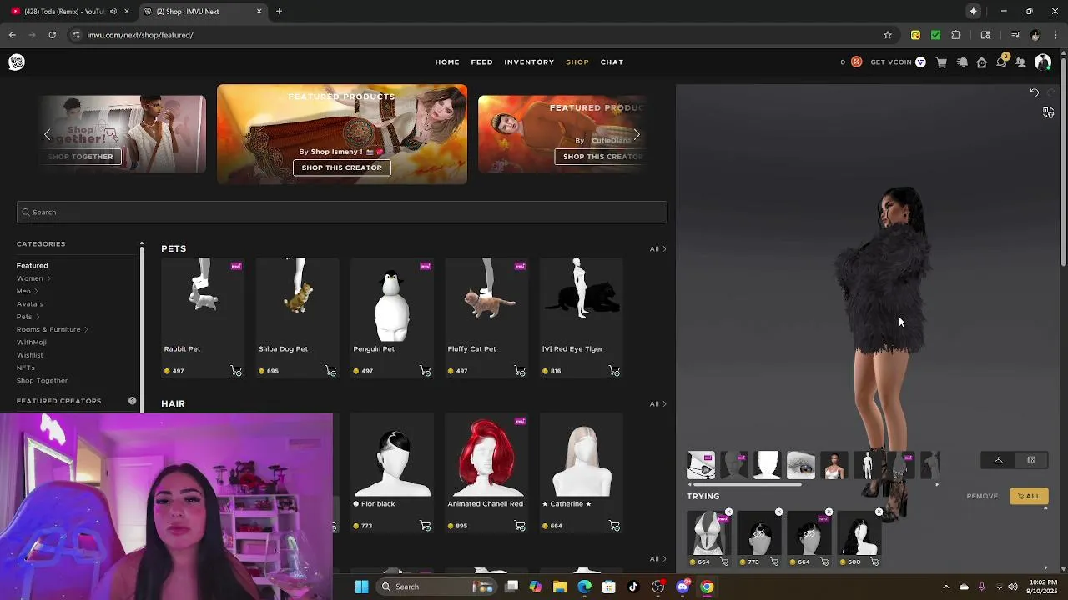This screenshot has height=600, width=1068.
Task: Remove the white bodysuit from trying list
Action: pyautogui.click(x=728, y=512)
